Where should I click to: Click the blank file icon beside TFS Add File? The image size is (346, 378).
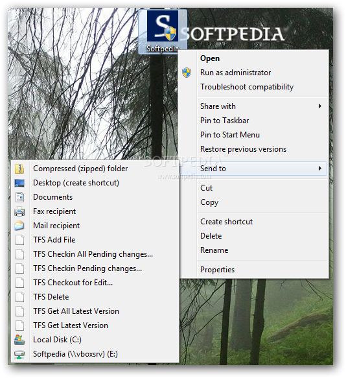(x=19, y=240)
